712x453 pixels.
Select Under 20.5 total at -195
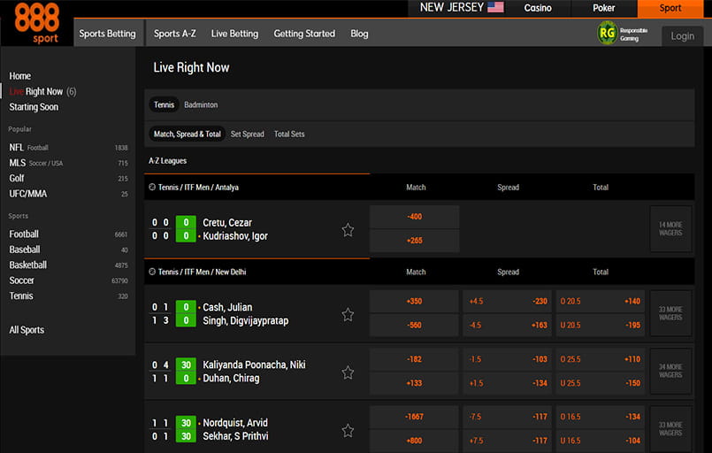[x=601, y=326]
